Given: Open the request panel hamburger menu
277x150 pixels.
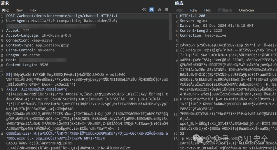Looking at the screenshot, I should tap(167, 10).
